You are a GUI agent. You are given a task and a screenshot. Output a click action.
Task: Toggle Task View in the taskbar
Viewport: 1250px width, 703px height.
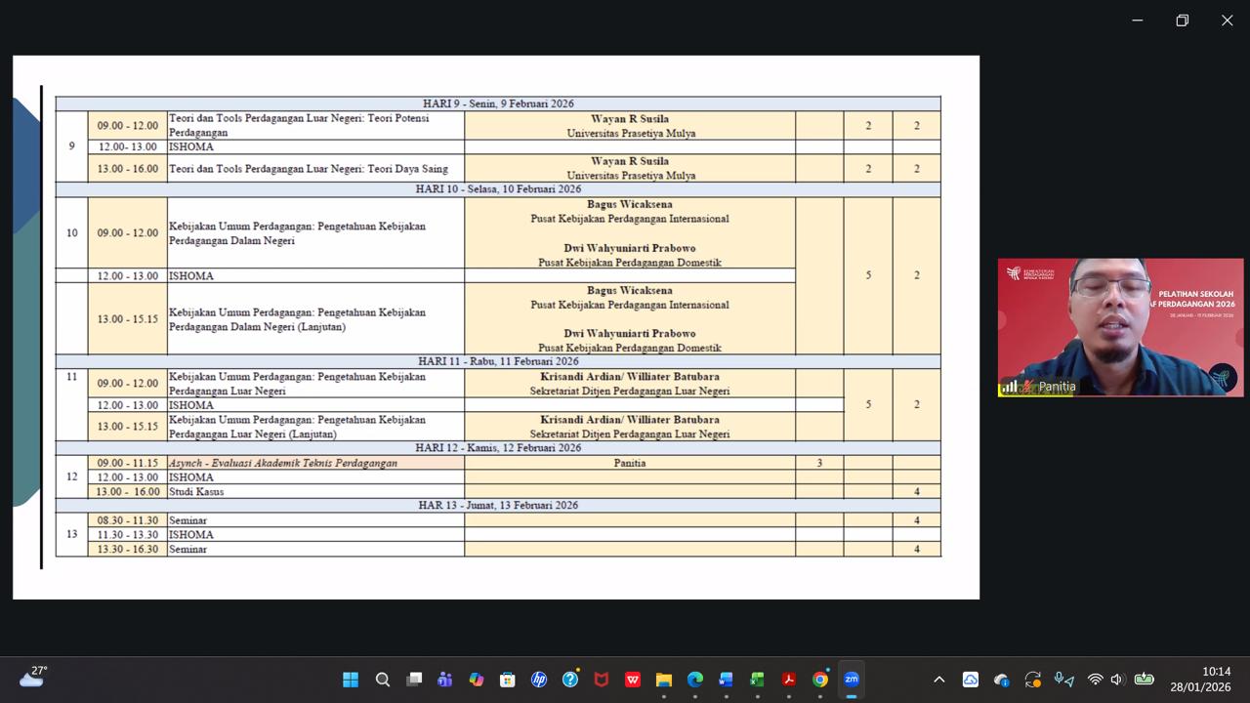click(413, 680)
